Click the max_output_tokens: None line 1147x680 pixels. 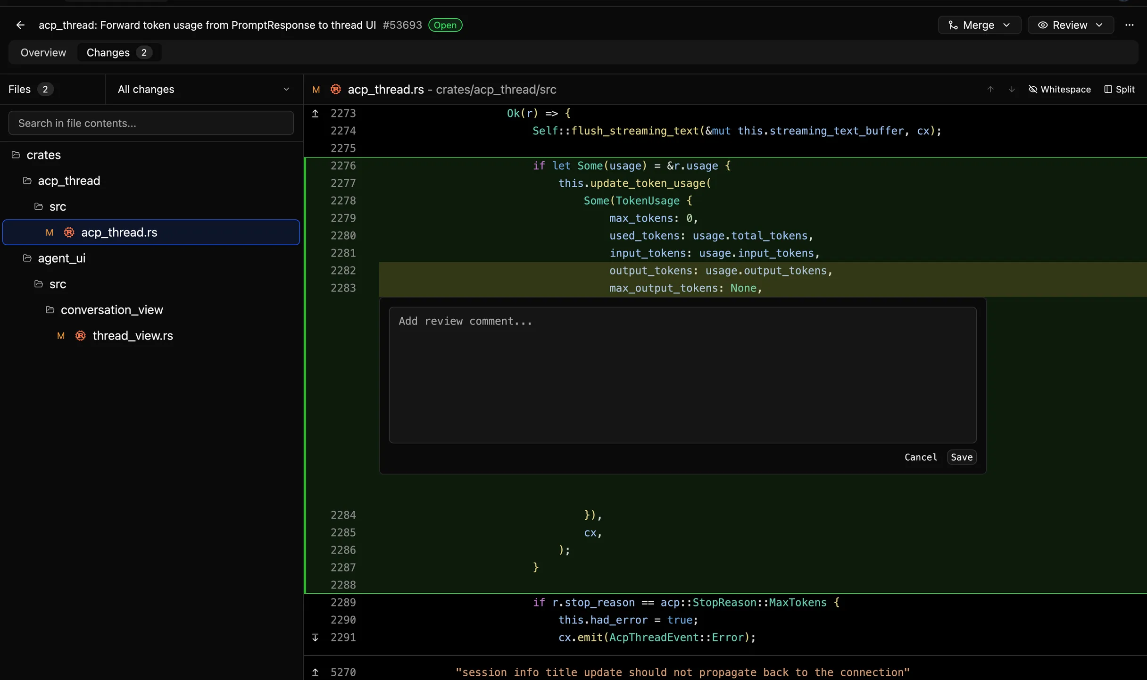[685, 288]
